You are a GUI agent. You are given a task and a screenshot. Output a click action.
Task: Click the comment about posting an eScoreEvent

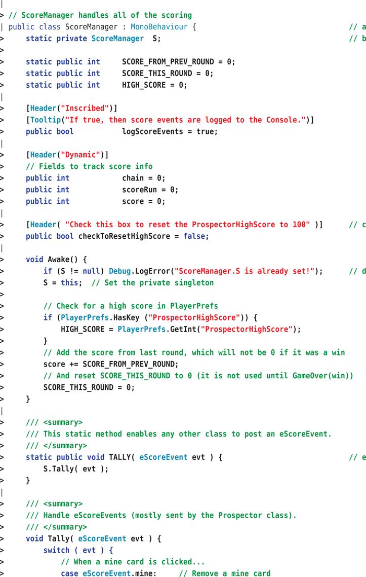179,434
